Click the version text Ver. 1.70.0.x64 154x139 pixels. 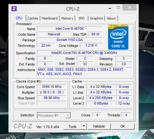click(47, 127)
